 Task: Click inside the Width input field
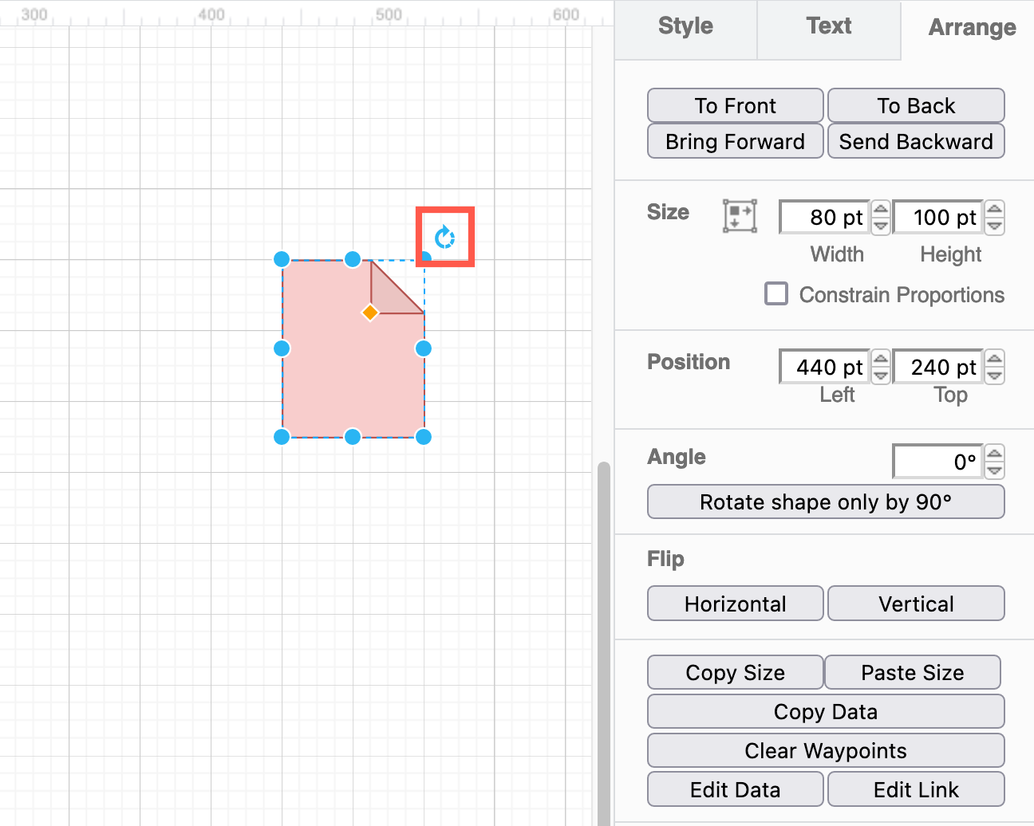823,216
